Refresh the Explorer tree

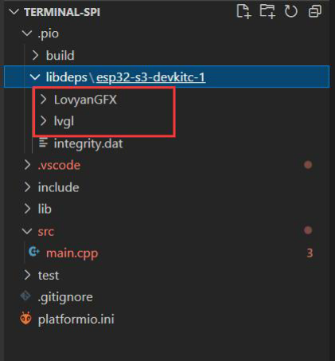pyautogui.click(x=291, y=12)
